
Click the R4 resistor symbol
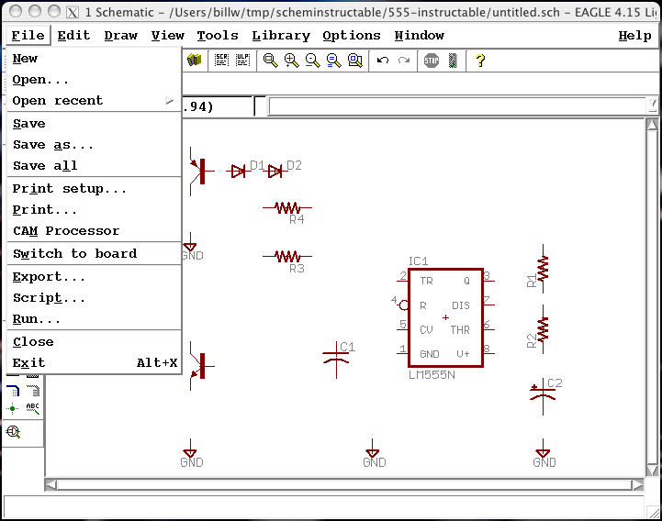click(x=287, y=207)
